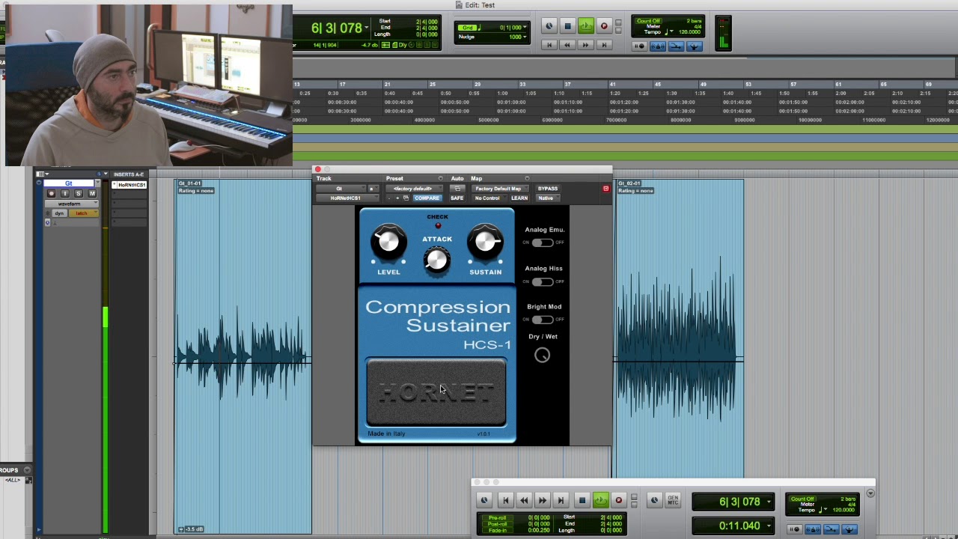Screen dimensions: 958x539
Task: Click the BYPASS button in plugin header
Action: tap(547, 189)
